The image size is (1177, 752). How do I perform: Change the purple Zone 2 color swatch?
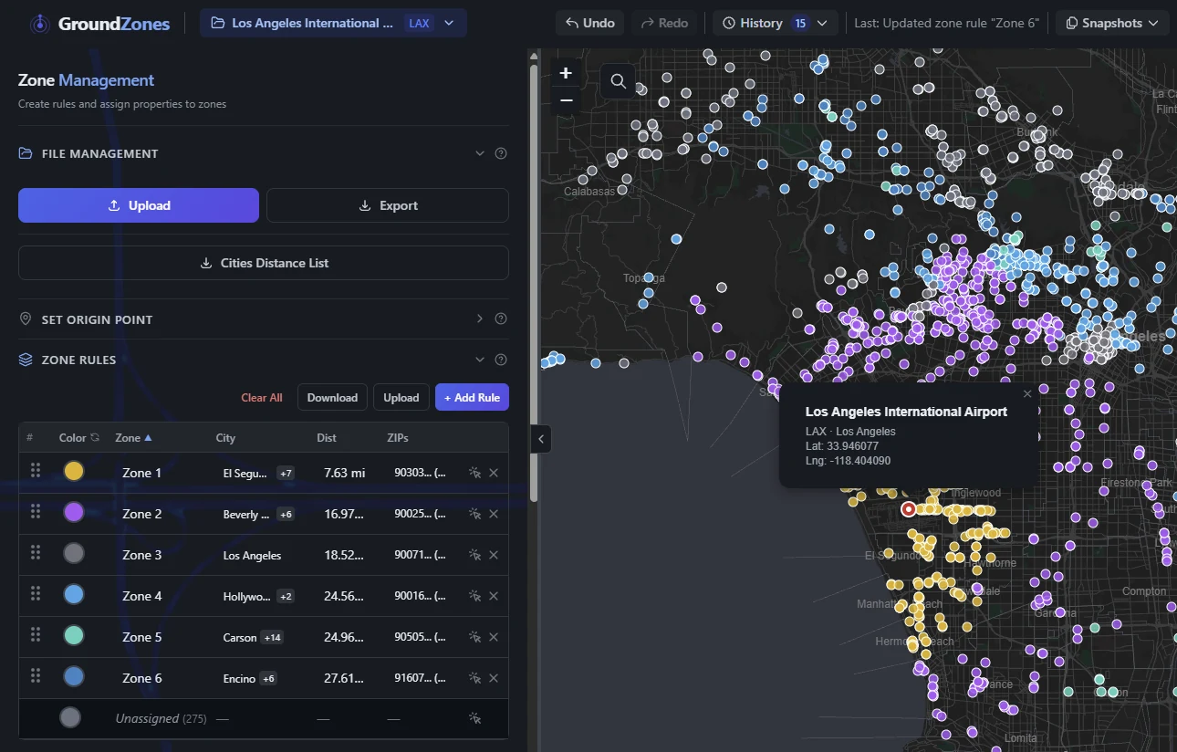[x=74, y=512]
